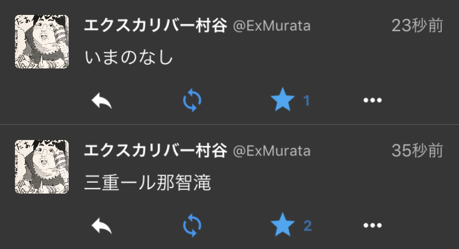This screenshot has height=249, width=459.
Task: Open the tweet text 三重一ル那智滝
Action: pos(147,183)
